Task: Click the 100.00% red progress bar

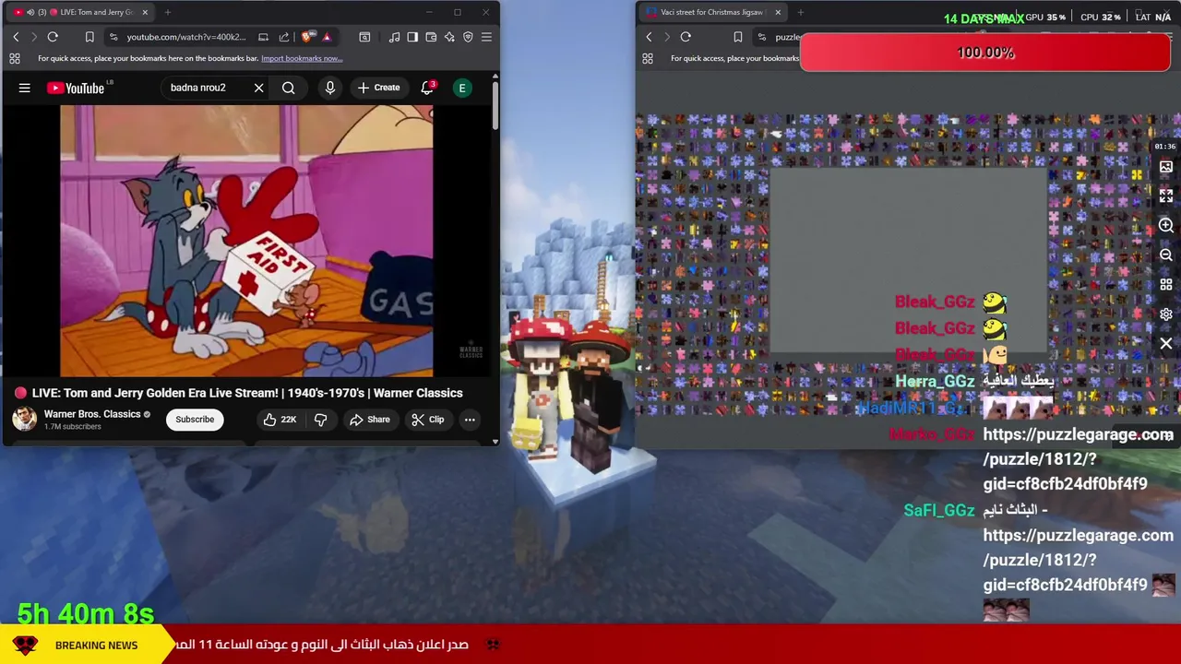Action: 985,53
